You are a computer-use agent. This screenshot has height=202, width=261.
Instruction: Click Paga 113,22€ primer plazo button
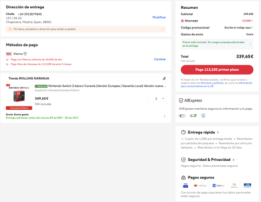click(217, 70)
